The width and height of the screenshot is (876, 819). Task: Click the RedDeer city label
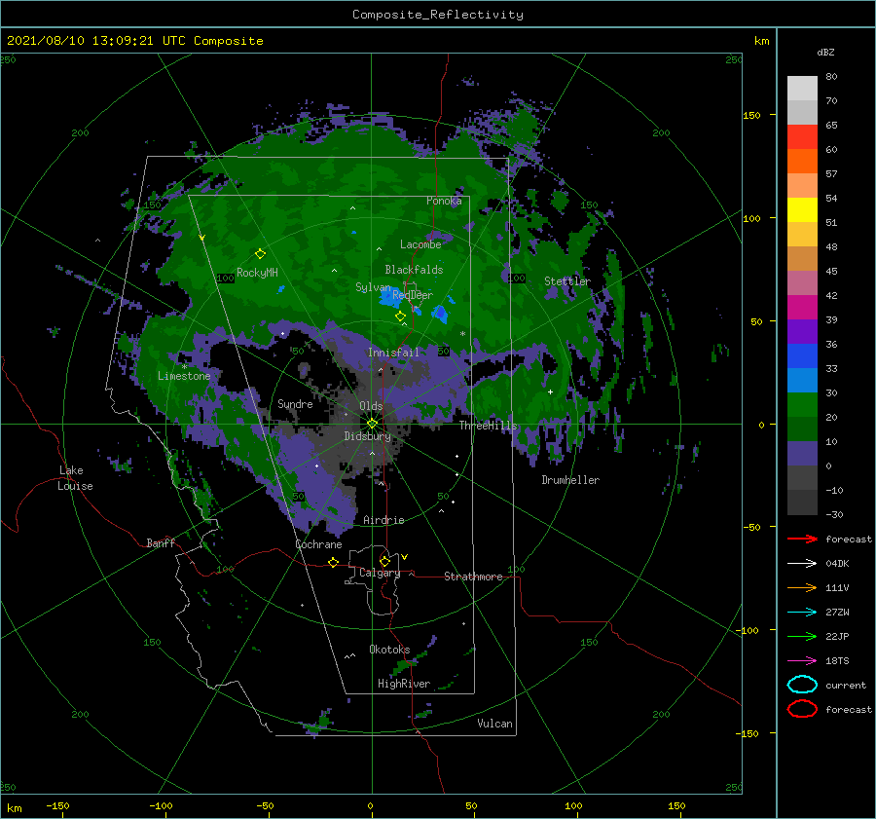tap(413, 295)
